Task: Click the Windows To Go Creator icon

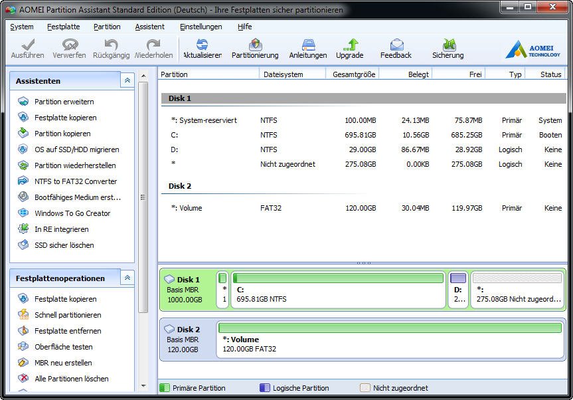Action: (x=23, y=213)
